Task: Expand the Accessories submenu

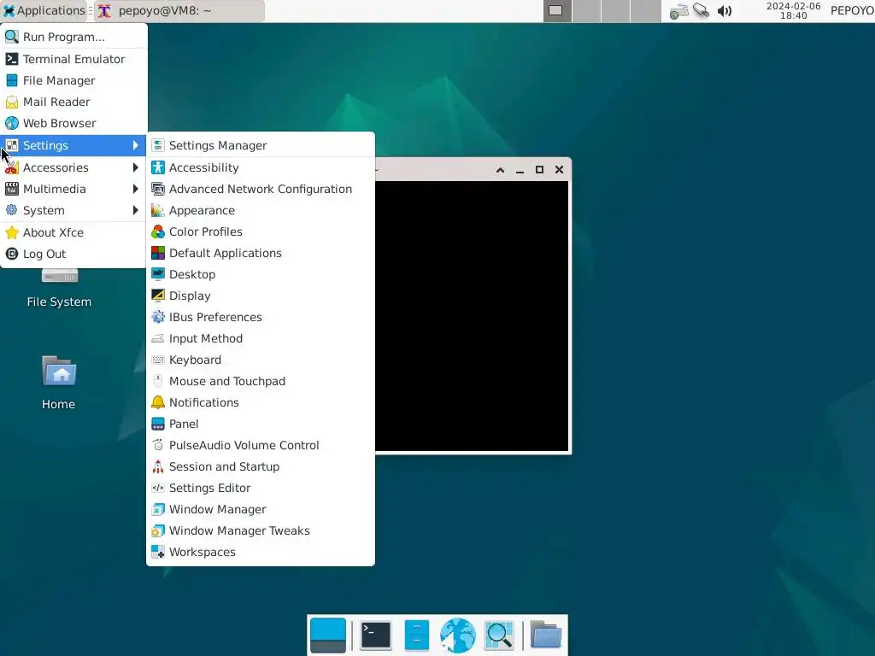Action: (73, 167)
